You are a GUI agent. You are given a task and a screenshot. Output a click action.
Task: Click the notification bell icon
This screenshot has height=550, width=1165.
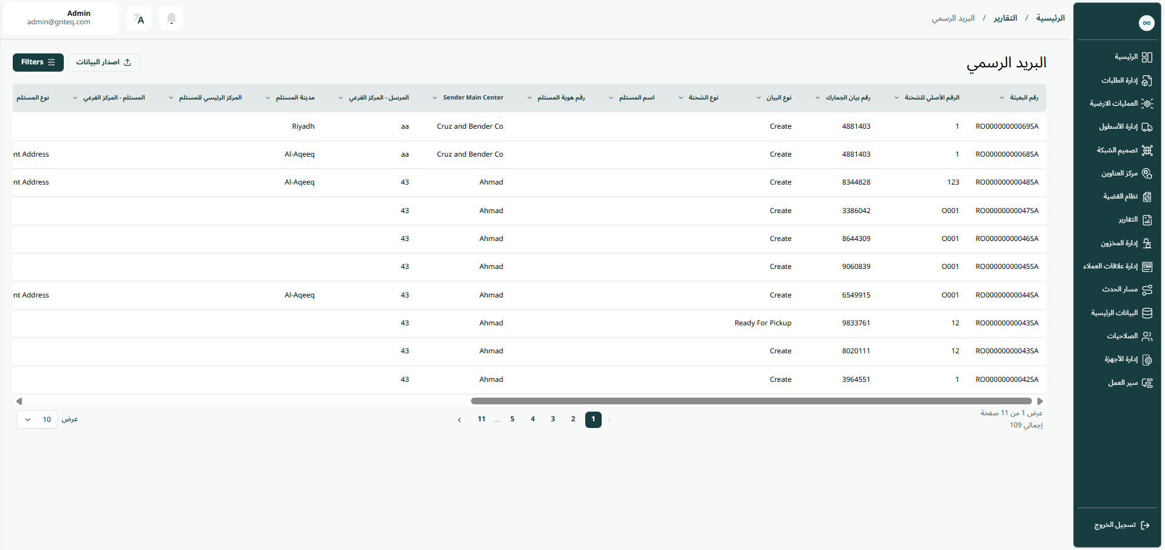[x=171, y=19]
